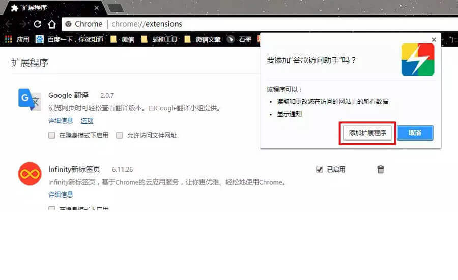Click the 谷歌访问助手 extension logo
Viewport: 458px width, 280px height.
coord(418,60)
